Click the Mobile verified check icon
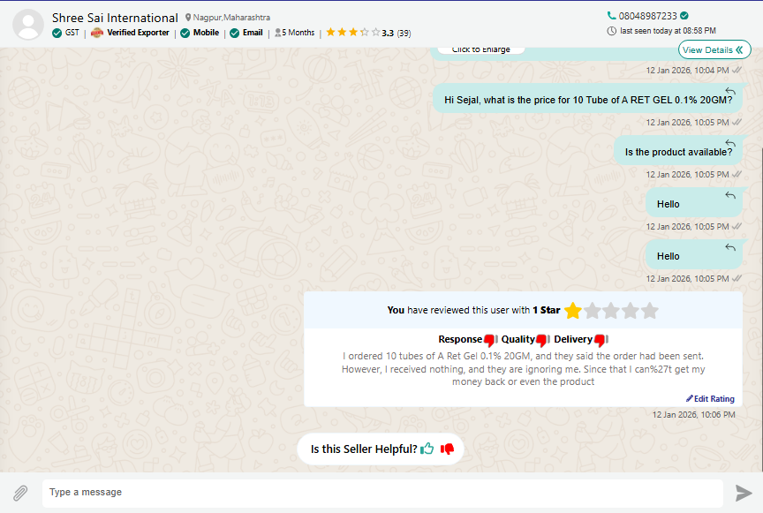763x513 pixels. [x=185, y=33]
